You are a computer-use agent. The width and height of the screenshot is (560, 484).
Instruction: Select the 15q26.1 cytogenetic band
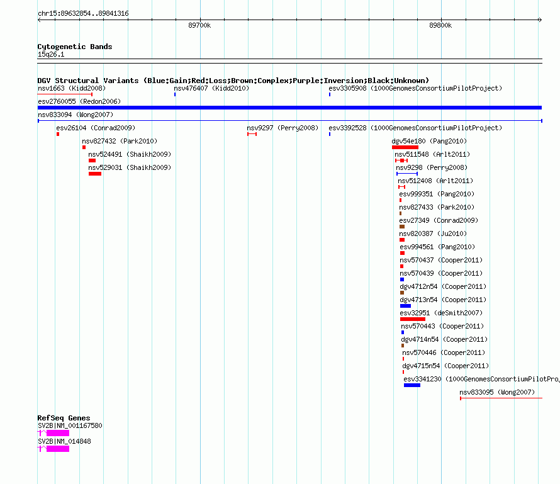coord(51,55)
